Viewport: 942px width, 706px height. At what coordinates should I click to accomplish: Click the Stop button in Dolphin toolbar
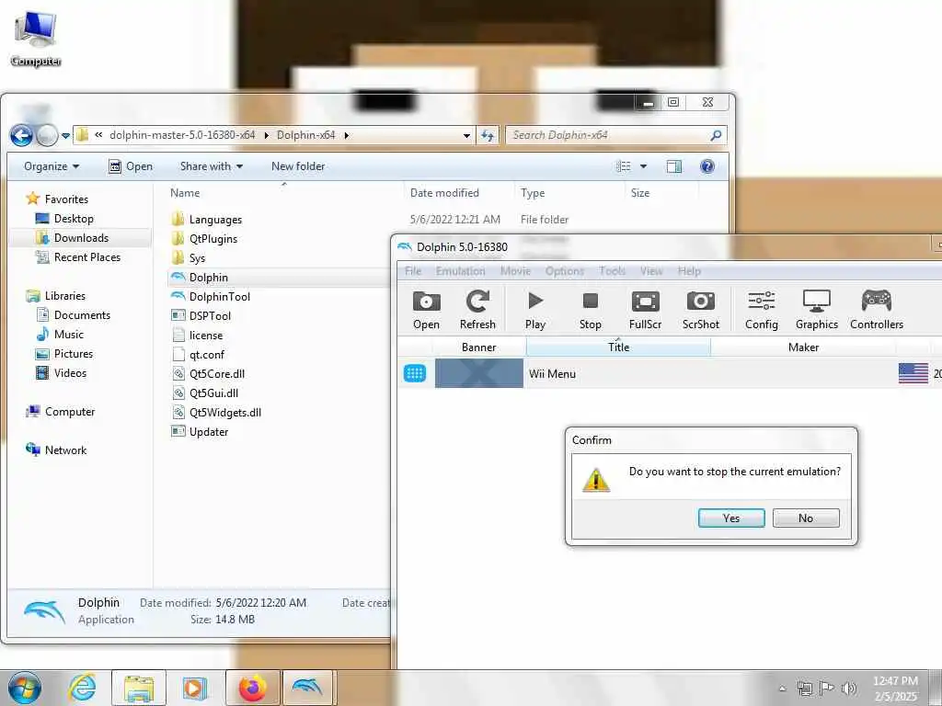[590, 309]
